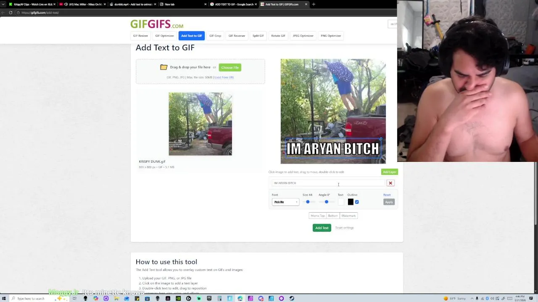Click the GIF preview with text overlay
This screenshot has height=302, width=538.
click(333, 111)
